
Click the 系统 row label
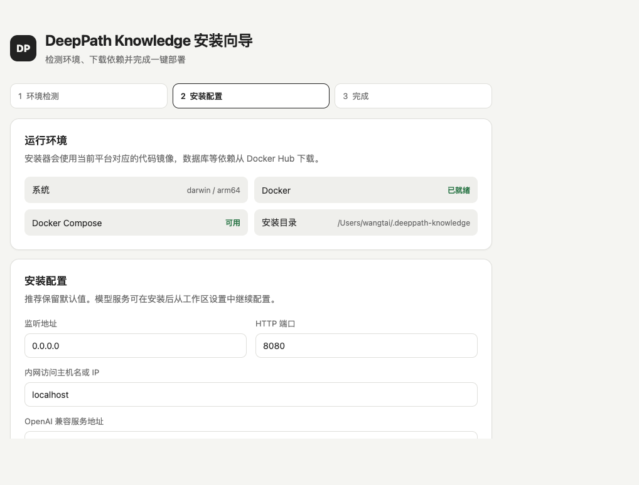(x=41, y=190)
